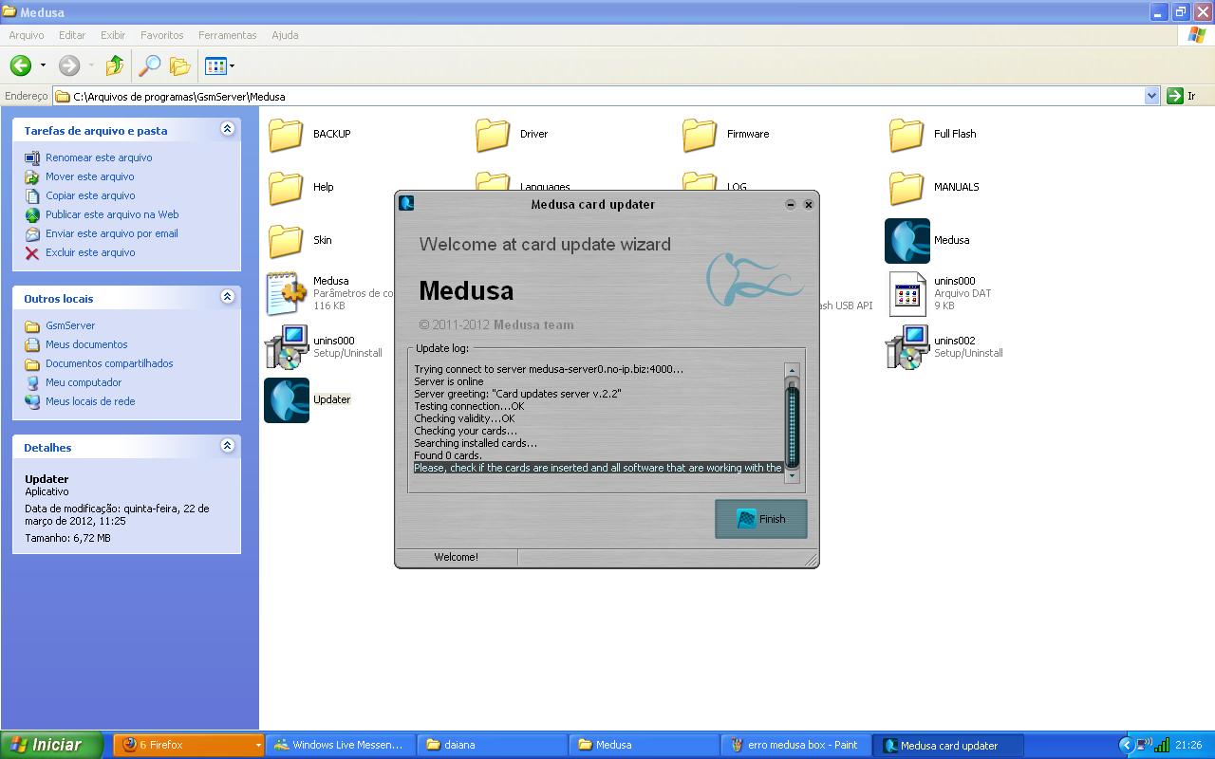Open Documentos compartilhados link
The height and width of the screenshot is (759, 1215).
coord(109,363)
